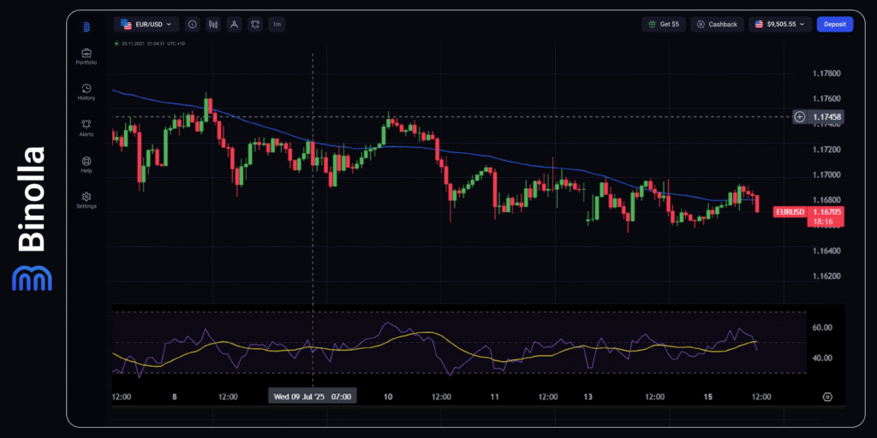The width and height of the screenshot is (877, 438).
Task: Expand the $9,505.55 account balance dropdown
Action: coord(780,25)
